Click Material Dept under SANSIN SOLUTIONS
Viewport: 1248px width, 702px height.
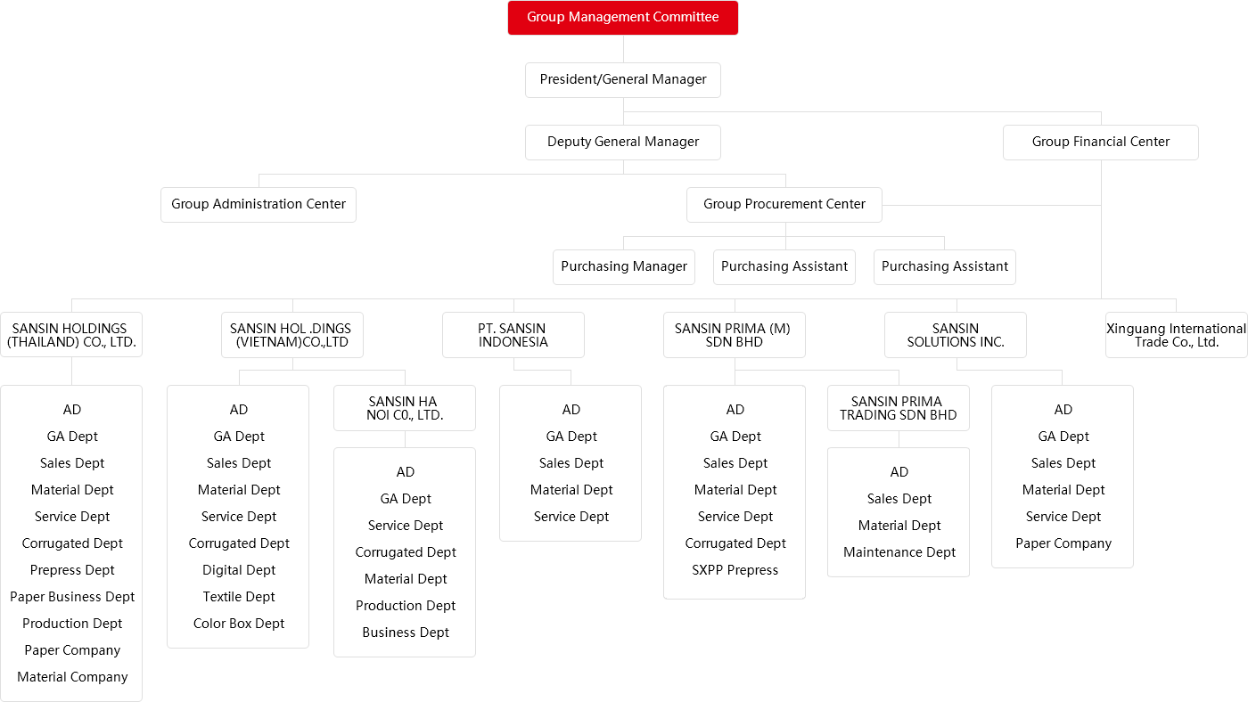[x=1063, y=490]
